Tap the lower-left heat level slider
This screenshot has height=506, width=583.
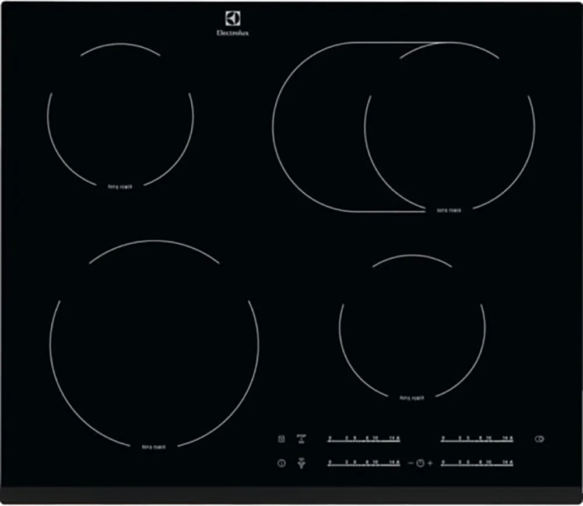pyautogui.click(x=364, y=463)
